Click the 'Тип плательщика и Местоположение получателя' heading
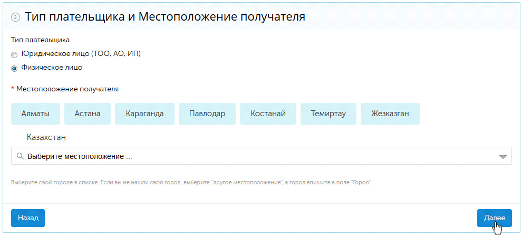The image size is (522, 235). coord(165,17)
